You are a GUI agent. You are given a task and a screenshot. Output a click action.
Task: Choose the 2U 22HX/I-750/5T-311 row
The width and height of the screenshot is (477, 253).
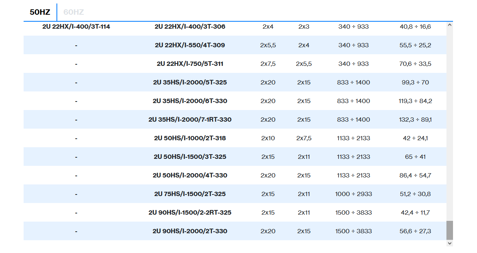(190, 64)
